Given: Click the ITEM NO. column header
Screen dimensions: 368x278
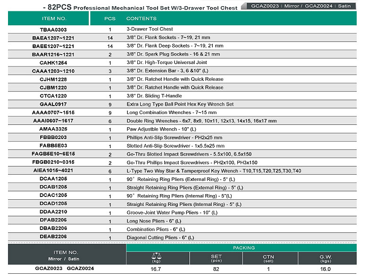Looking at the screenshot, I should coord(54,18).
